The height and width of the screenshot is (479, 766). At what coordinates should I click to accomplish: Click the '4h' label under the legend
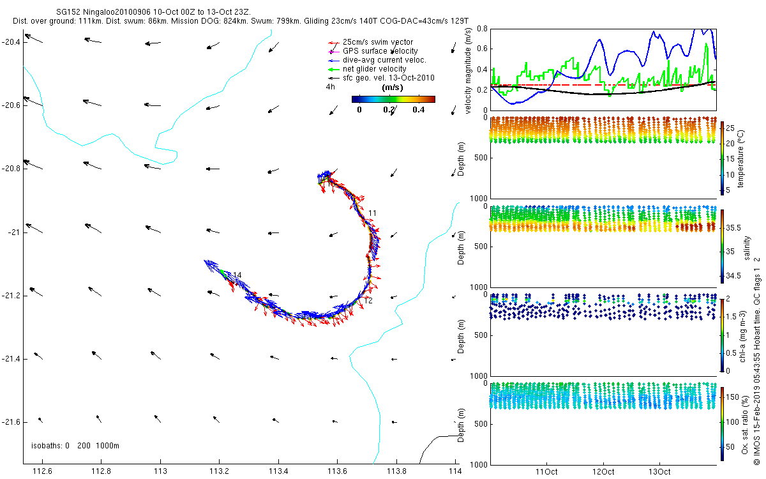(x=330, y=86)
